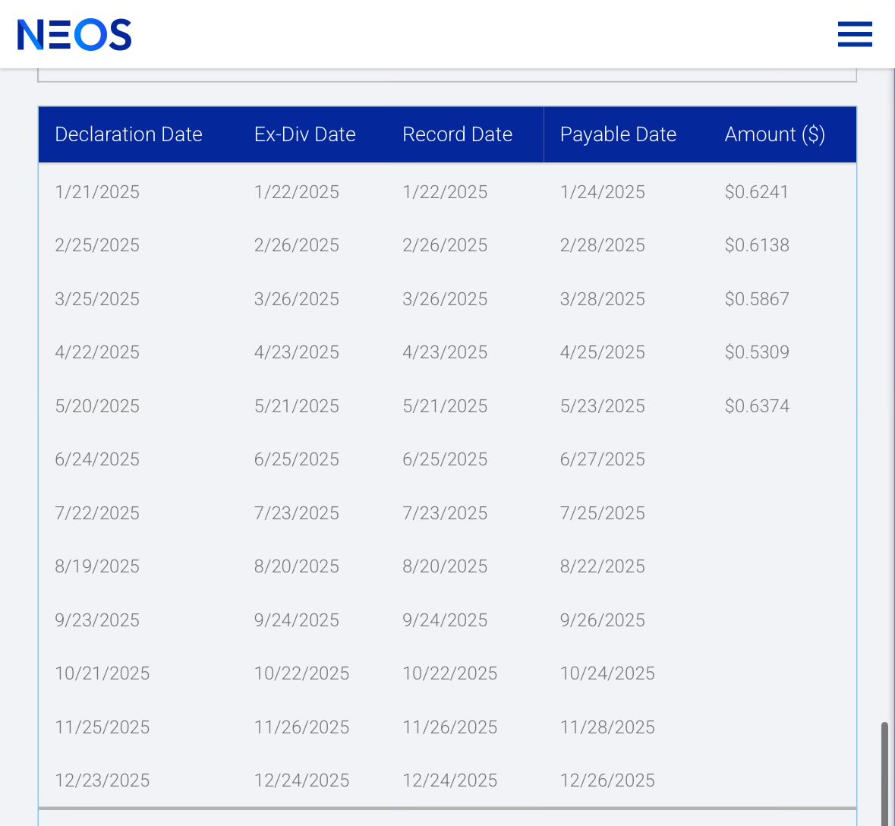Click ex-div date 7/23/2025
Image resolution: width=895 pixels, height=826 pixels.
click(296, 512)
